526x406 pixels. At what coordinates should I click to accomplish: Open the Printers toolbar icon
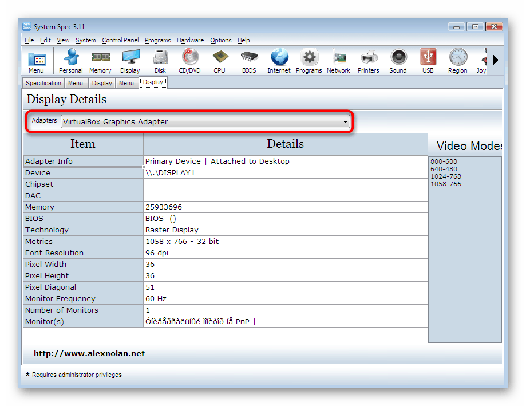369,61
